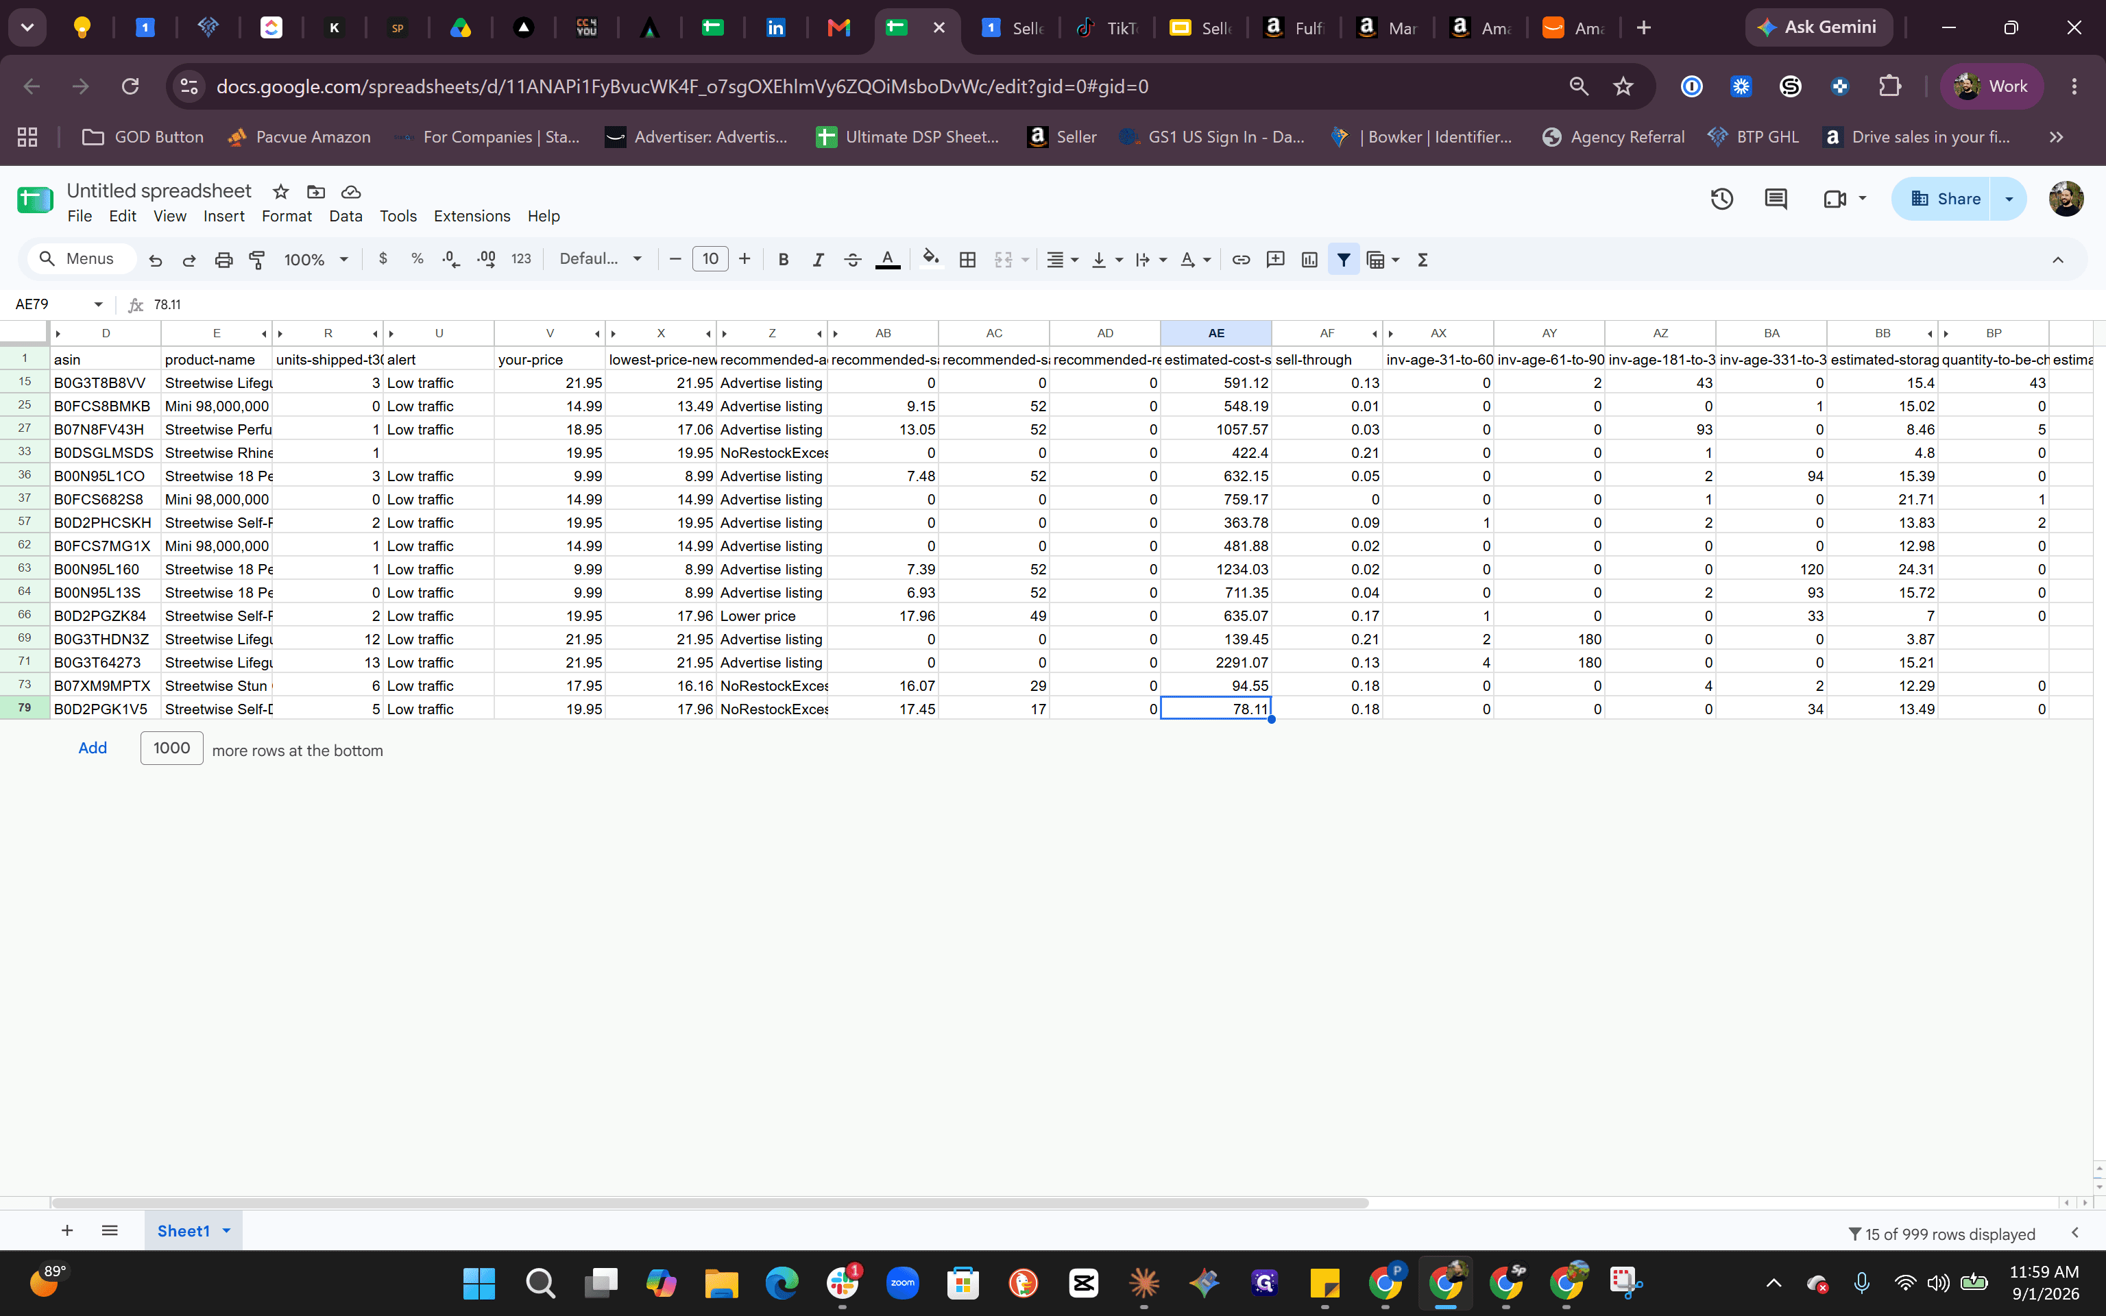Expand hidden columns left of D
This screenshot has height=1316, width=2106.
pos(58,334)
